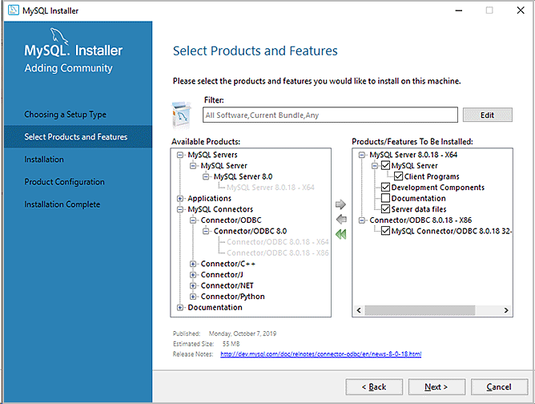Uncheck MySQL Connector/ODBC 8.0.18 32-bit checkbox
This screenshot has height=404, width=535.
(385, 231)
